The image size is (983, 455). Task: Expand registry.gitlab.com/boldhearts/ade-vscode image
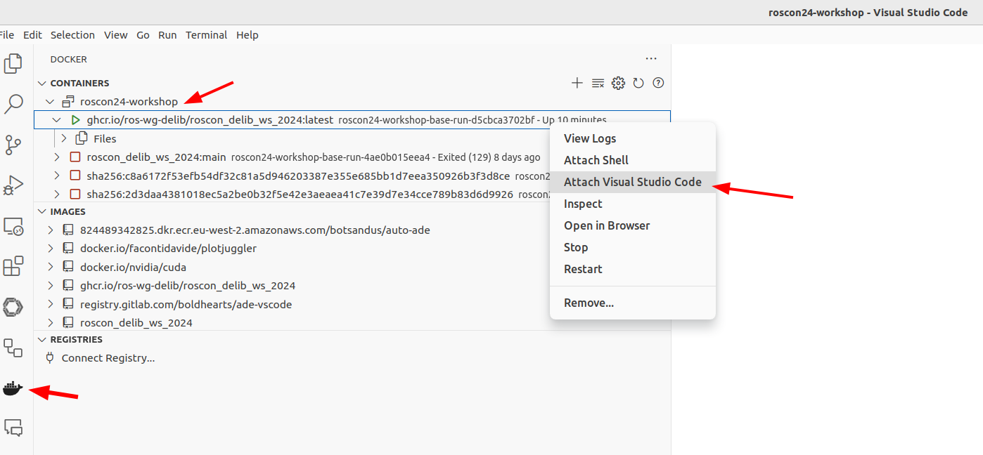pyautogui.click(x=50, y=304)
